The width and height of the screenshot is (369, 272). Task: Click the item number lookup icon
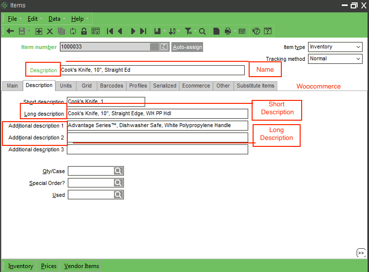tap(164, 47)
